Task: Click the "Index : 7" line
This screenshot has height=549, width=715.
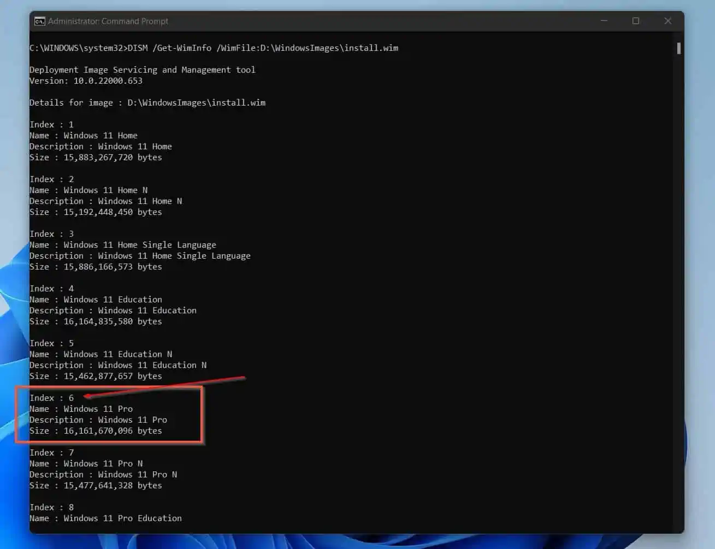Action: 51,453
